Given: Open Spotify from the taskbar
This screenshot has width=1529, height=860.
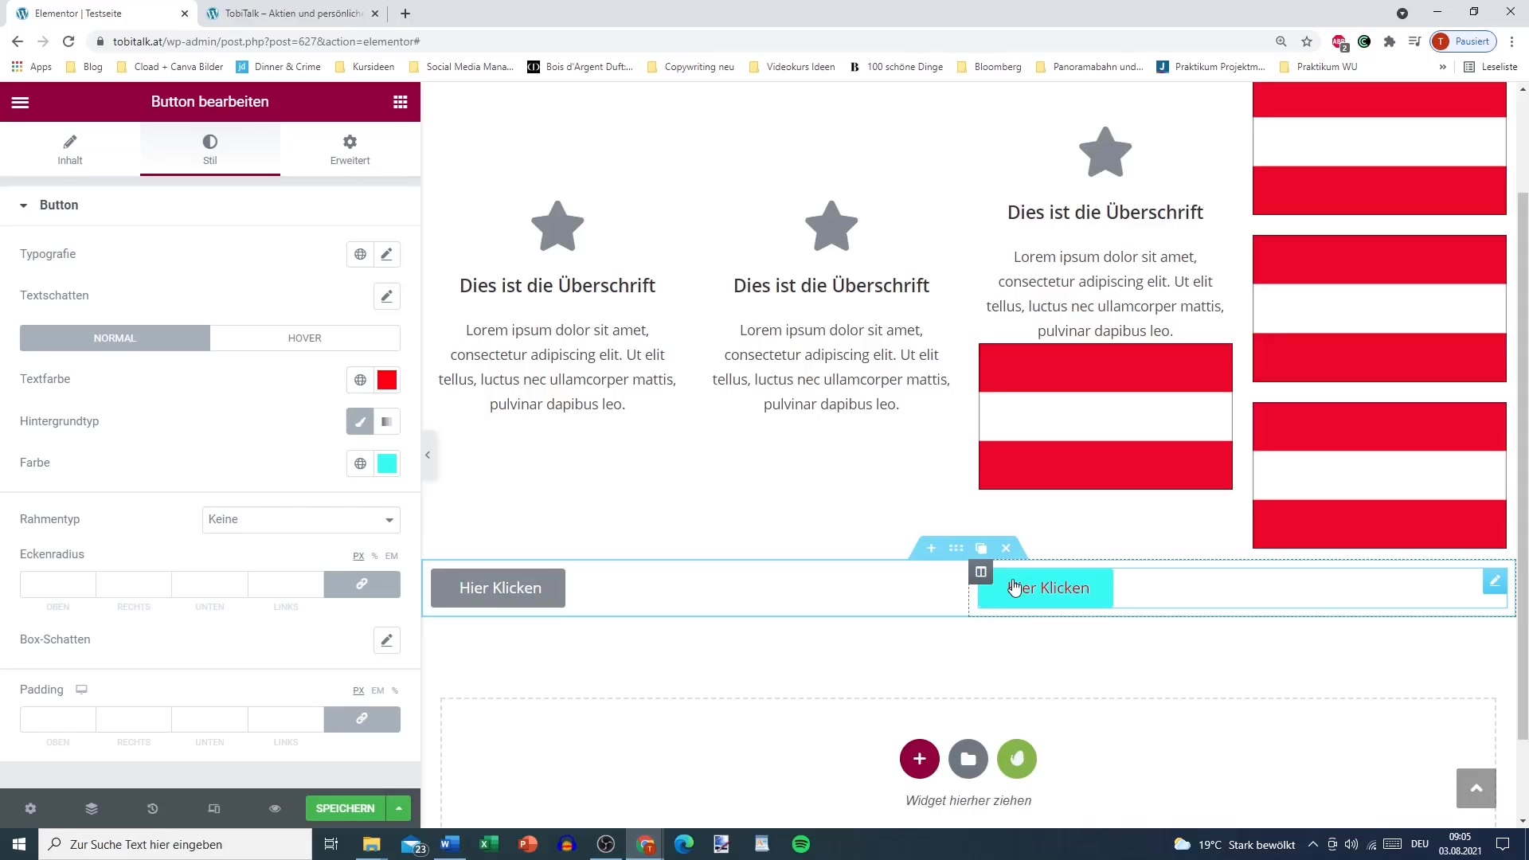Looking at the screenshot, I should [x=800, y=844].
